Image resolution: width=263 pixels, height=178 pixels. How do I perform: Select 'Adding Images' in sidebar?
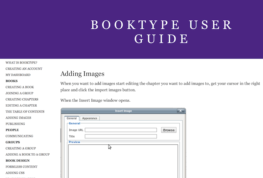coord(18,118)
